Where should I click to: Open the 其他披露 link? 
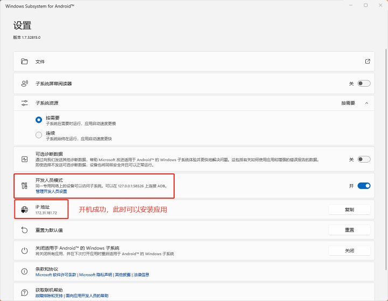coord(123,275)
